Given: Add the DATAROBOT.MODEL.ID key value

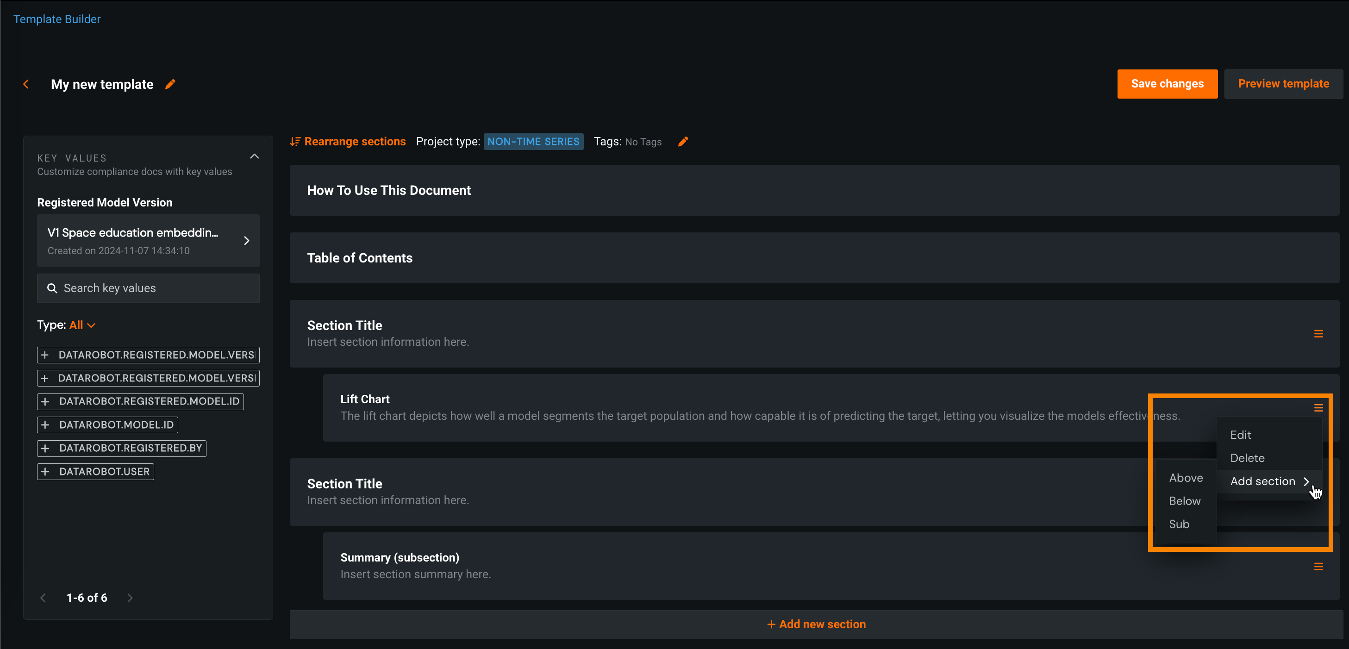Looking at the screenshot, I should click(107, 425).
